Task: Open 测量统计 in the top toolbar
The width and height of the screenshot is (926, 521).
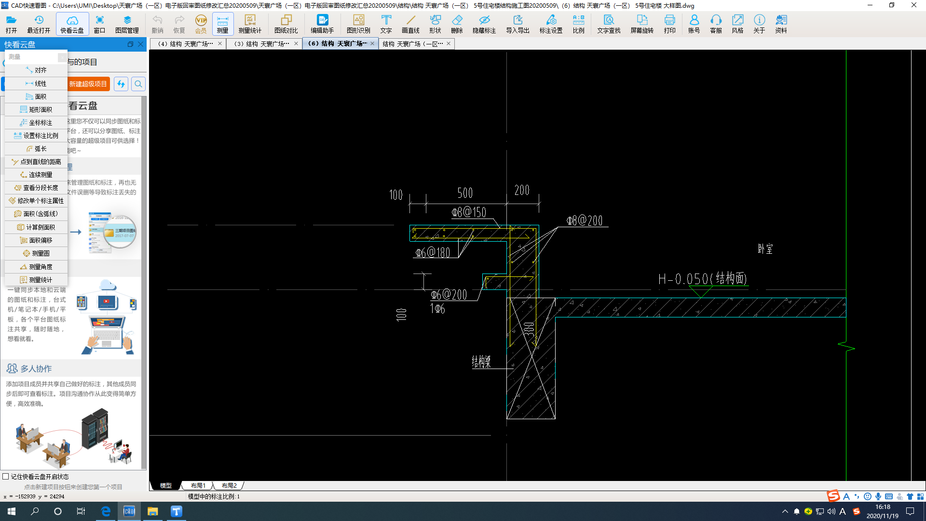Action: coord(250,24)
